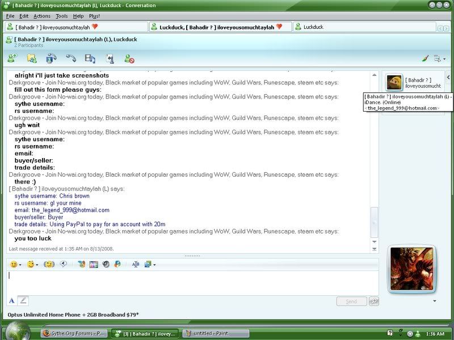Open the Help menu
The height and width of the screenshot is (340, 454).
click(78, 16)
